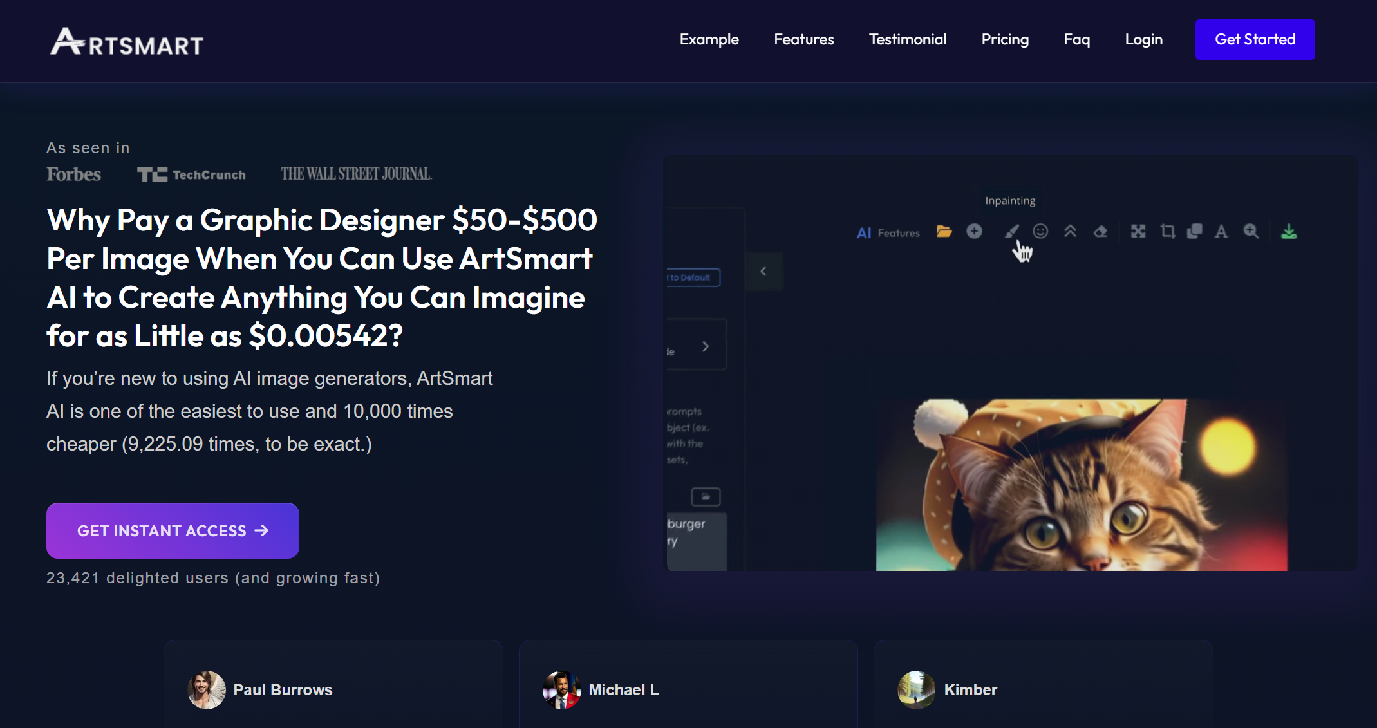Click the name Kimber

point(971,690)
